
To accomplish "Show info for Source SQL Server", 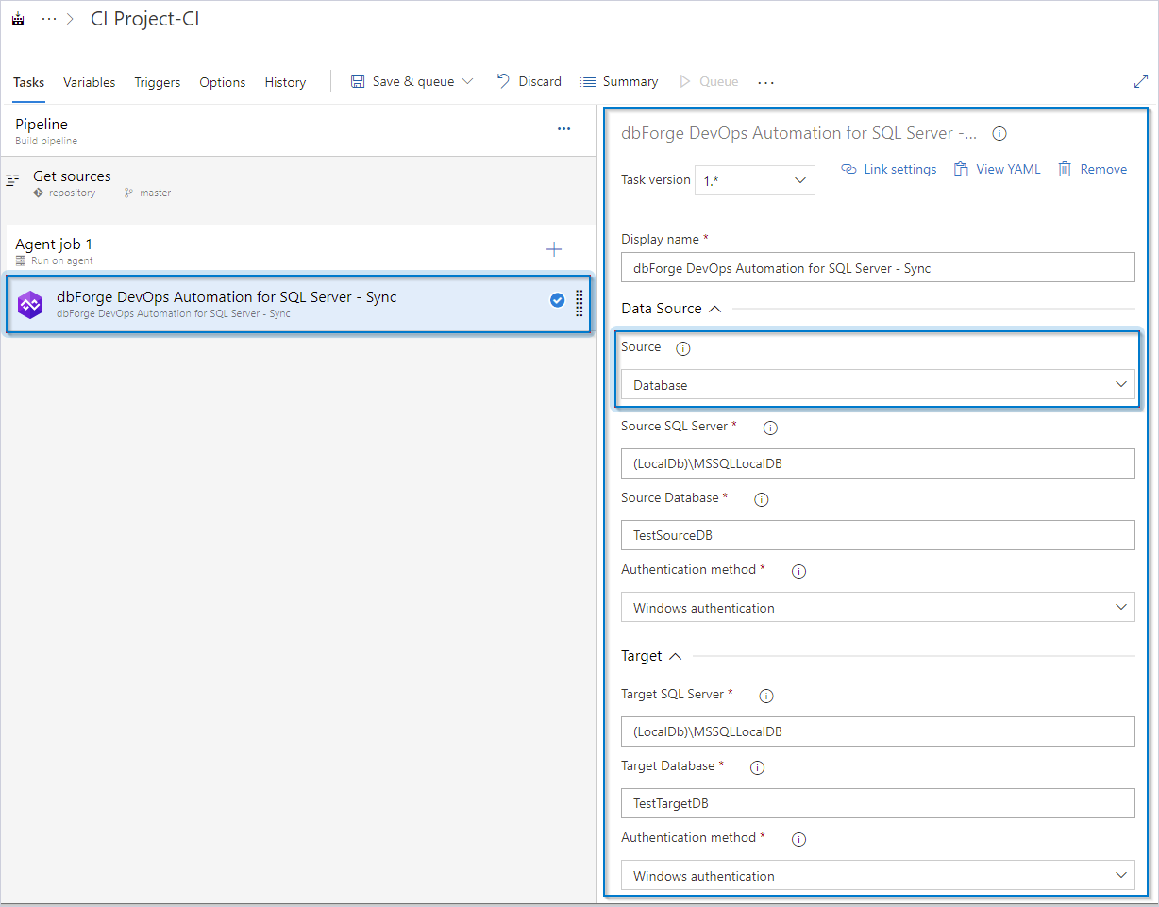I will (770, 428).
